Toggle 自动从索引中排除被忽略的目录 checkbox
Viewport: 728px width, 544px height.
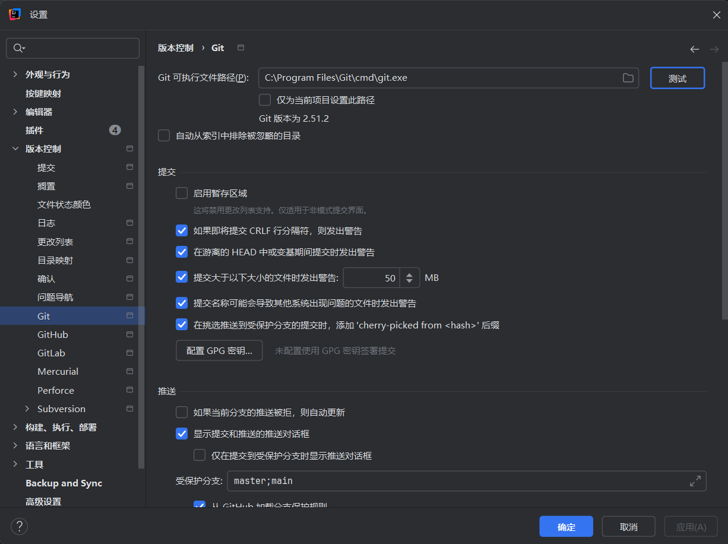pos(164,136)
